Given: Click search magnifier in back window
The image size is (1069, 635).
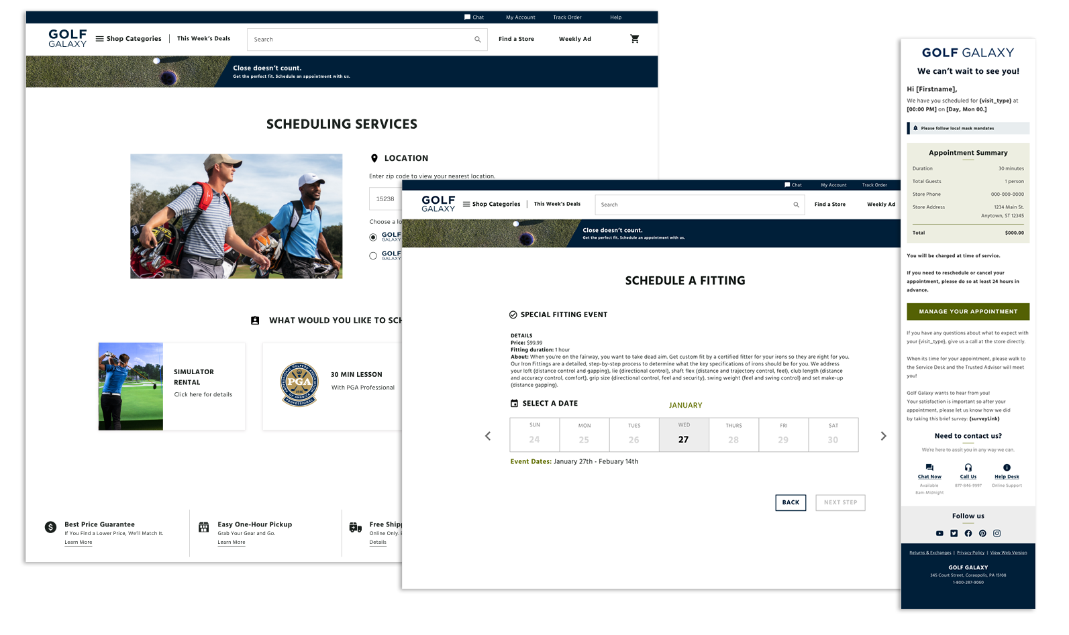Looking at the screenshot, I should pos(478,40).
